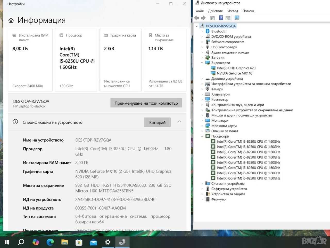Click the device ID value 2A425BC1-DD97...
The width and height of the screenshot is (330, 248).
[115, 199]
